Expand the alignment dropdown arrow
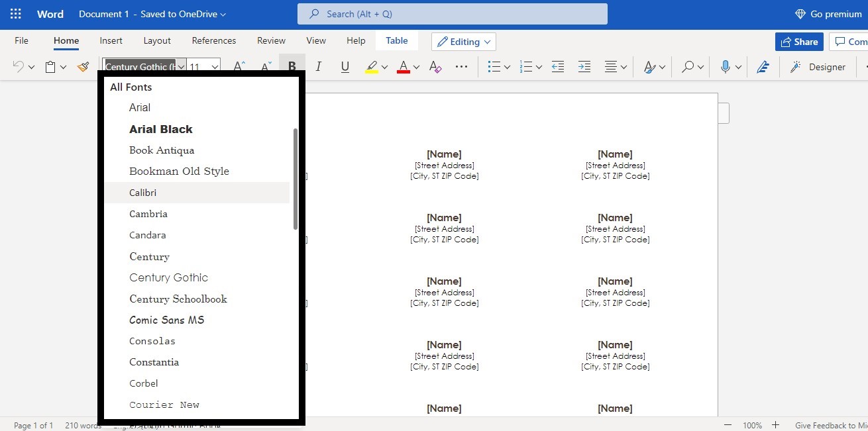Image resolution: width=868 pixels, height=431 pixels. [624, 68]
